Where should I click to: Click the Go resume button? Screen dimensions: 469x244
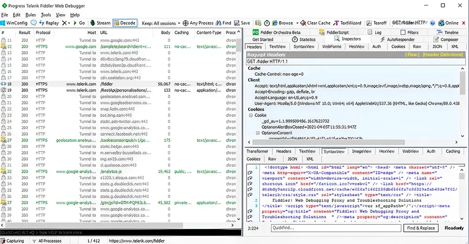coord(79,23)
